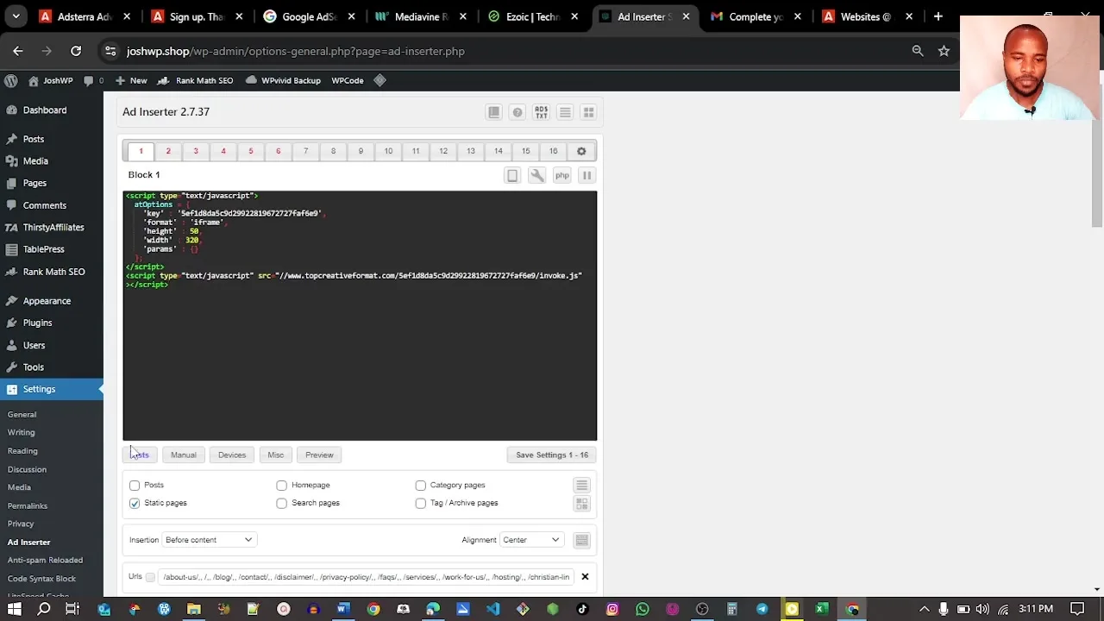This screenshot has height=621, width=1104.
Task: Click the Misc button
Action: [x=276, y=455]
